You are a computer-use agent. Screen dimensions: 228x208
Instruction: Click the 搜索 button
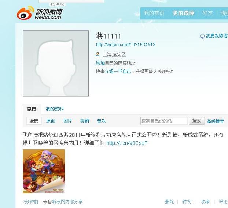[x=197, y=121]
